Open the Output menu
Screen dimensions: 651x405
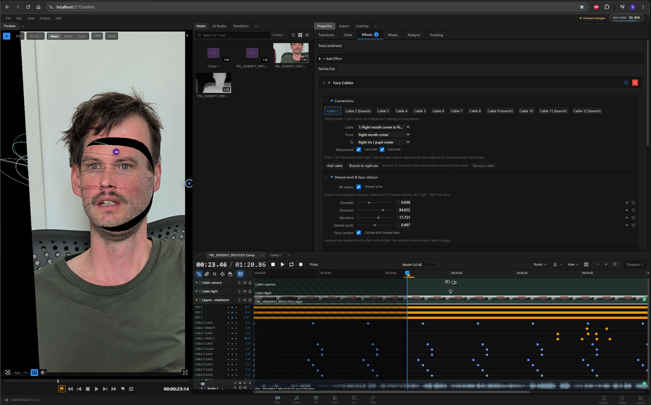(45, 18)
